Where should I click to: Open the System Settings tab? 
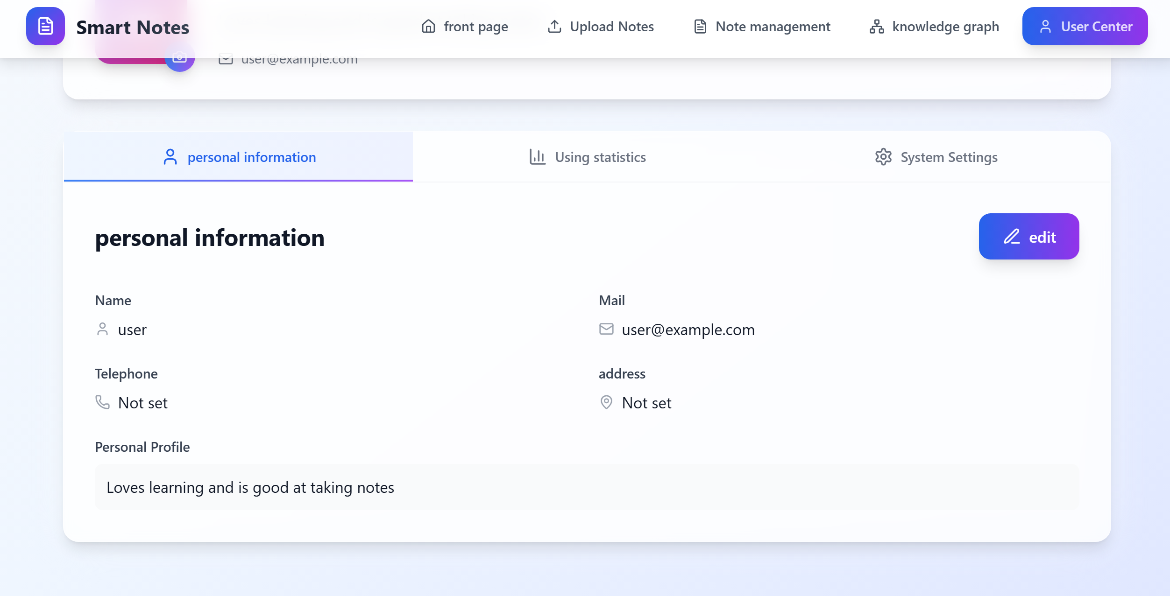pyautogui.click(x=936, y=157)
